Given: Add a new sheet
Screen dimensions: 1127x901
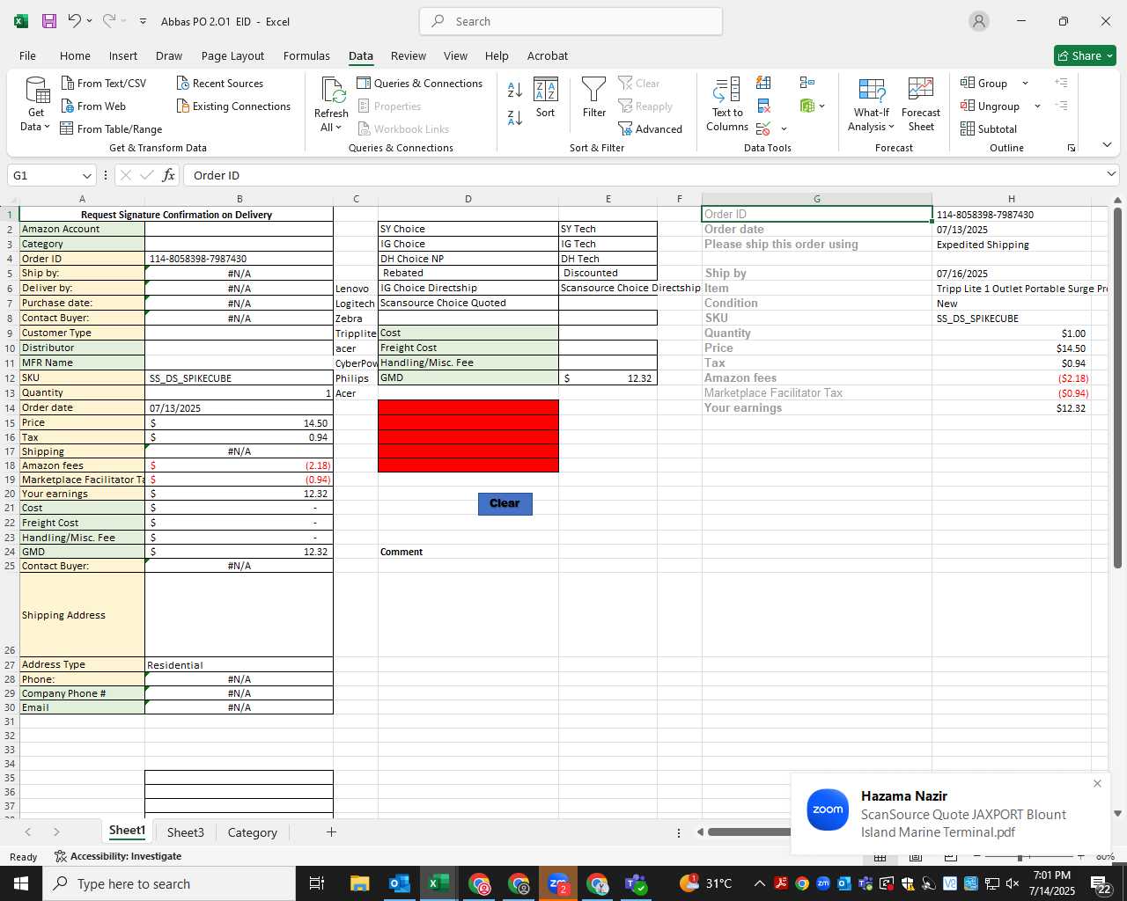Looking at the screenshot, I should pos(331,831).
